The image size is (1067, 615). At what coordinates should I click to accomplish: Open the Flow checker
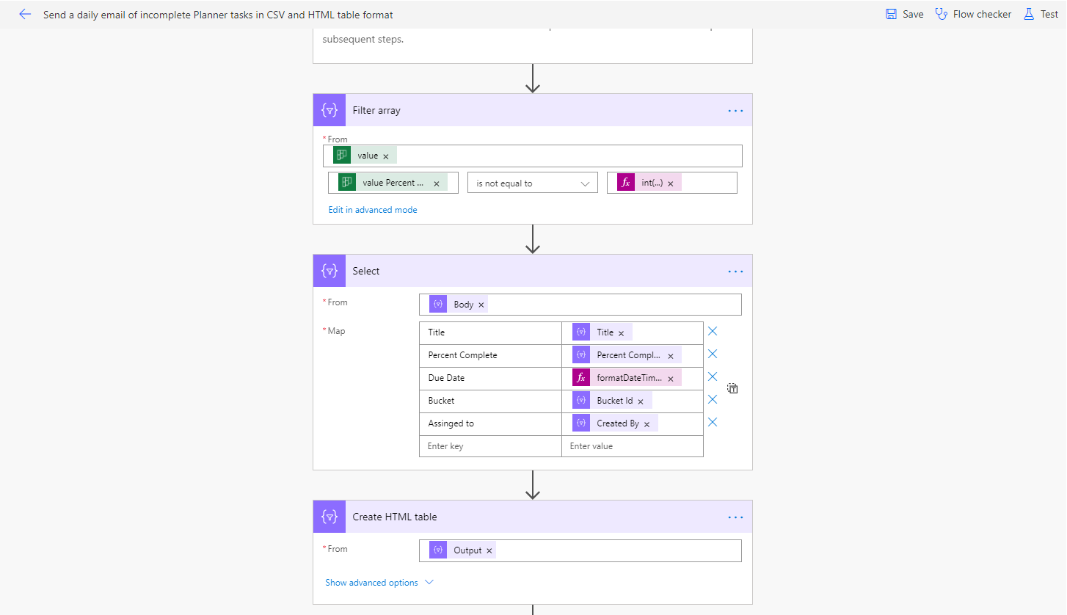973,14
